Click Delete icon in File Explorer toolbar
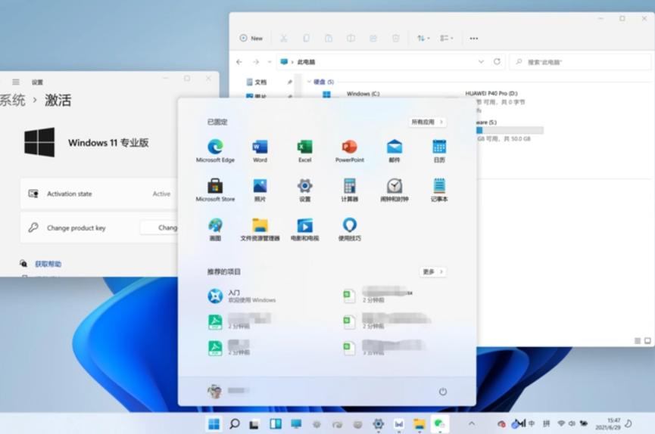The height and width of the screenshot is (434, 655). click(395, 39)
